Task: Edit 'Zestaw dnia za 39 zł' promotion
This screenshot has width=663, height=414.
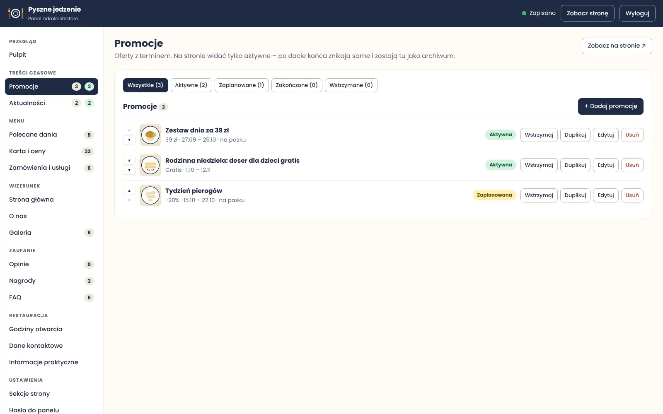Action: pyautogui.click(x=606, y=135)
